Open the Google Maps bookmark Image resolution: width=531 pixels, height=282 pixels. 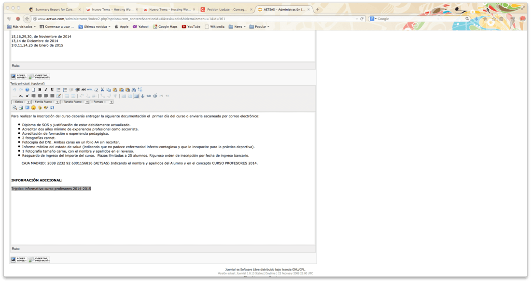coord(165,26)
